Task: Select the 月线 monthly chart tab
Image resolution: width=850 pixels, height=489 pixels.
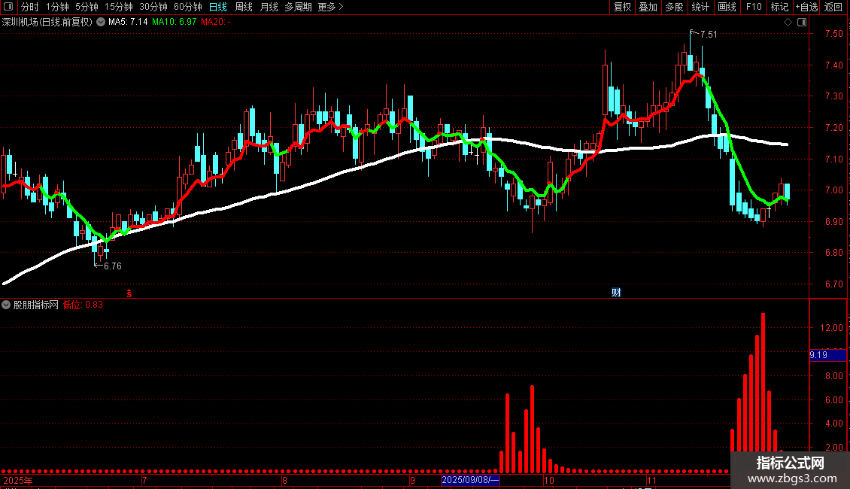Action: coord(269,7)
